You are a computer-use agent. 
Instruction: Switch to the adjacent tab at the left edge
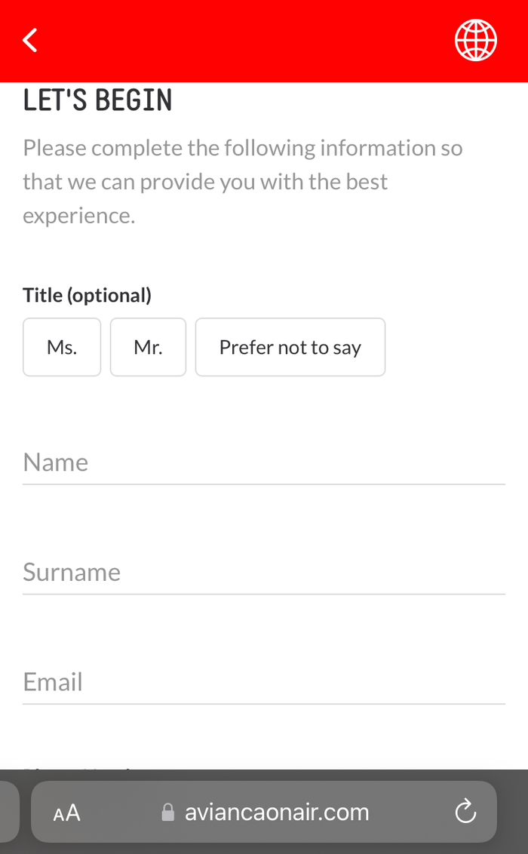9,812
